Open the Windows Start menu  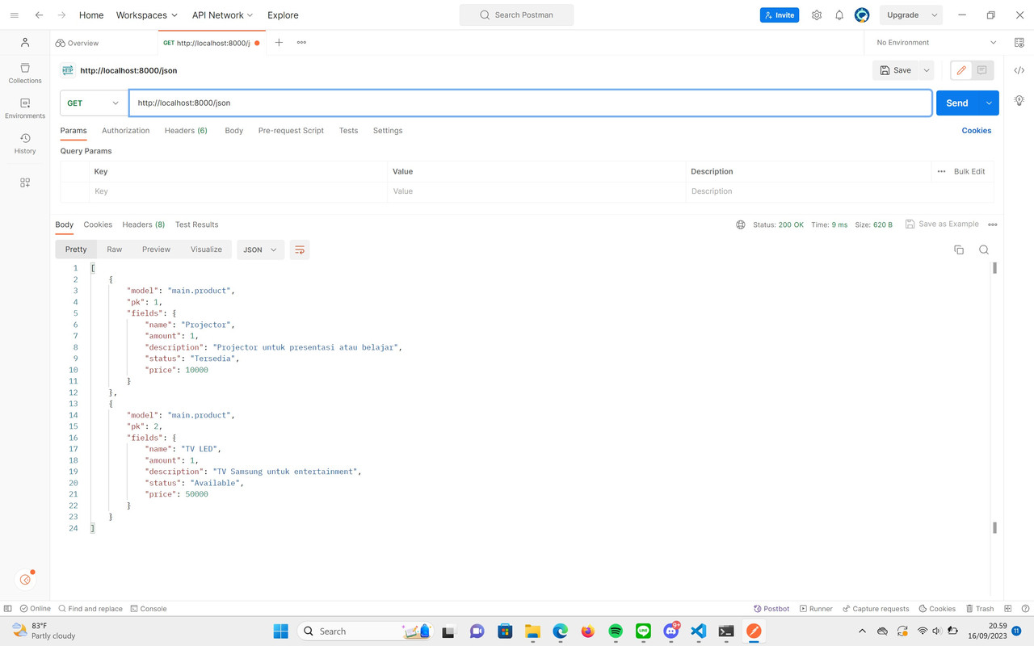click(x=280, y=631)
